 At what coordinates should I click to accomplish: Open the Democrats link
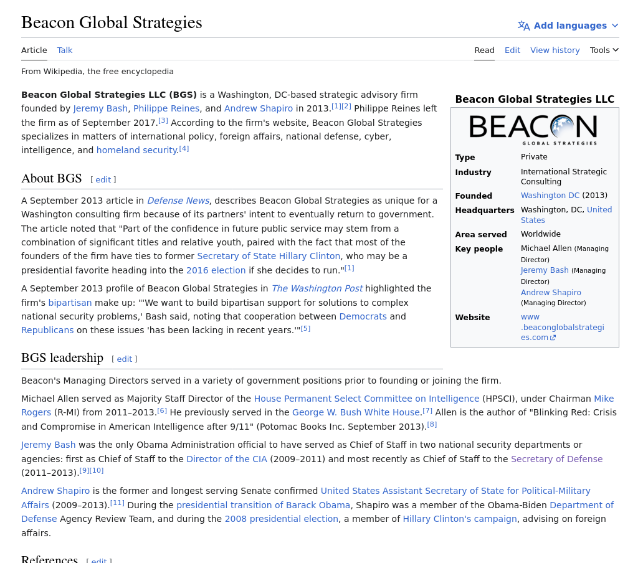(363, 317)
